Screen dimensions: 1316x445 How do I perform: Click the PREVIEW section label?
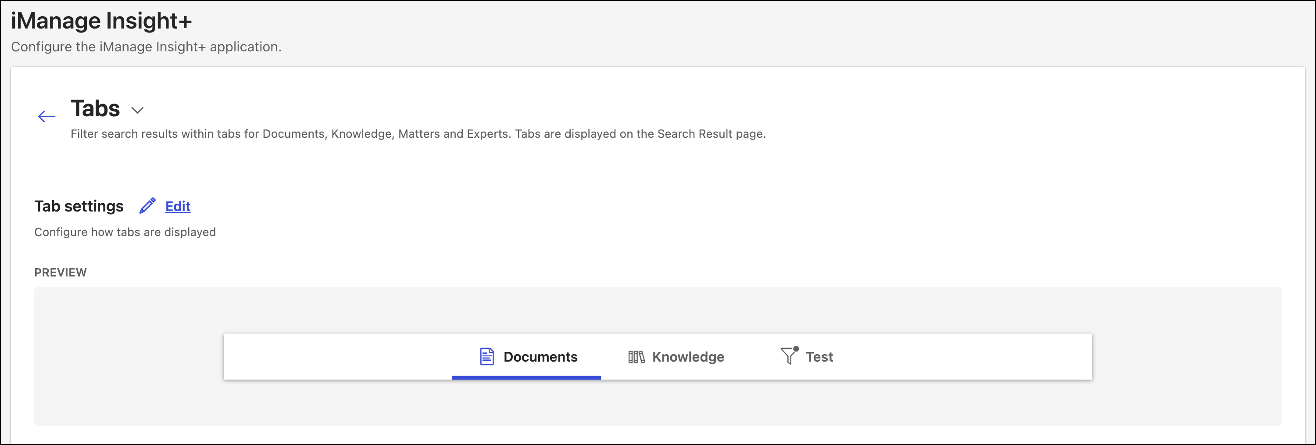60,273
